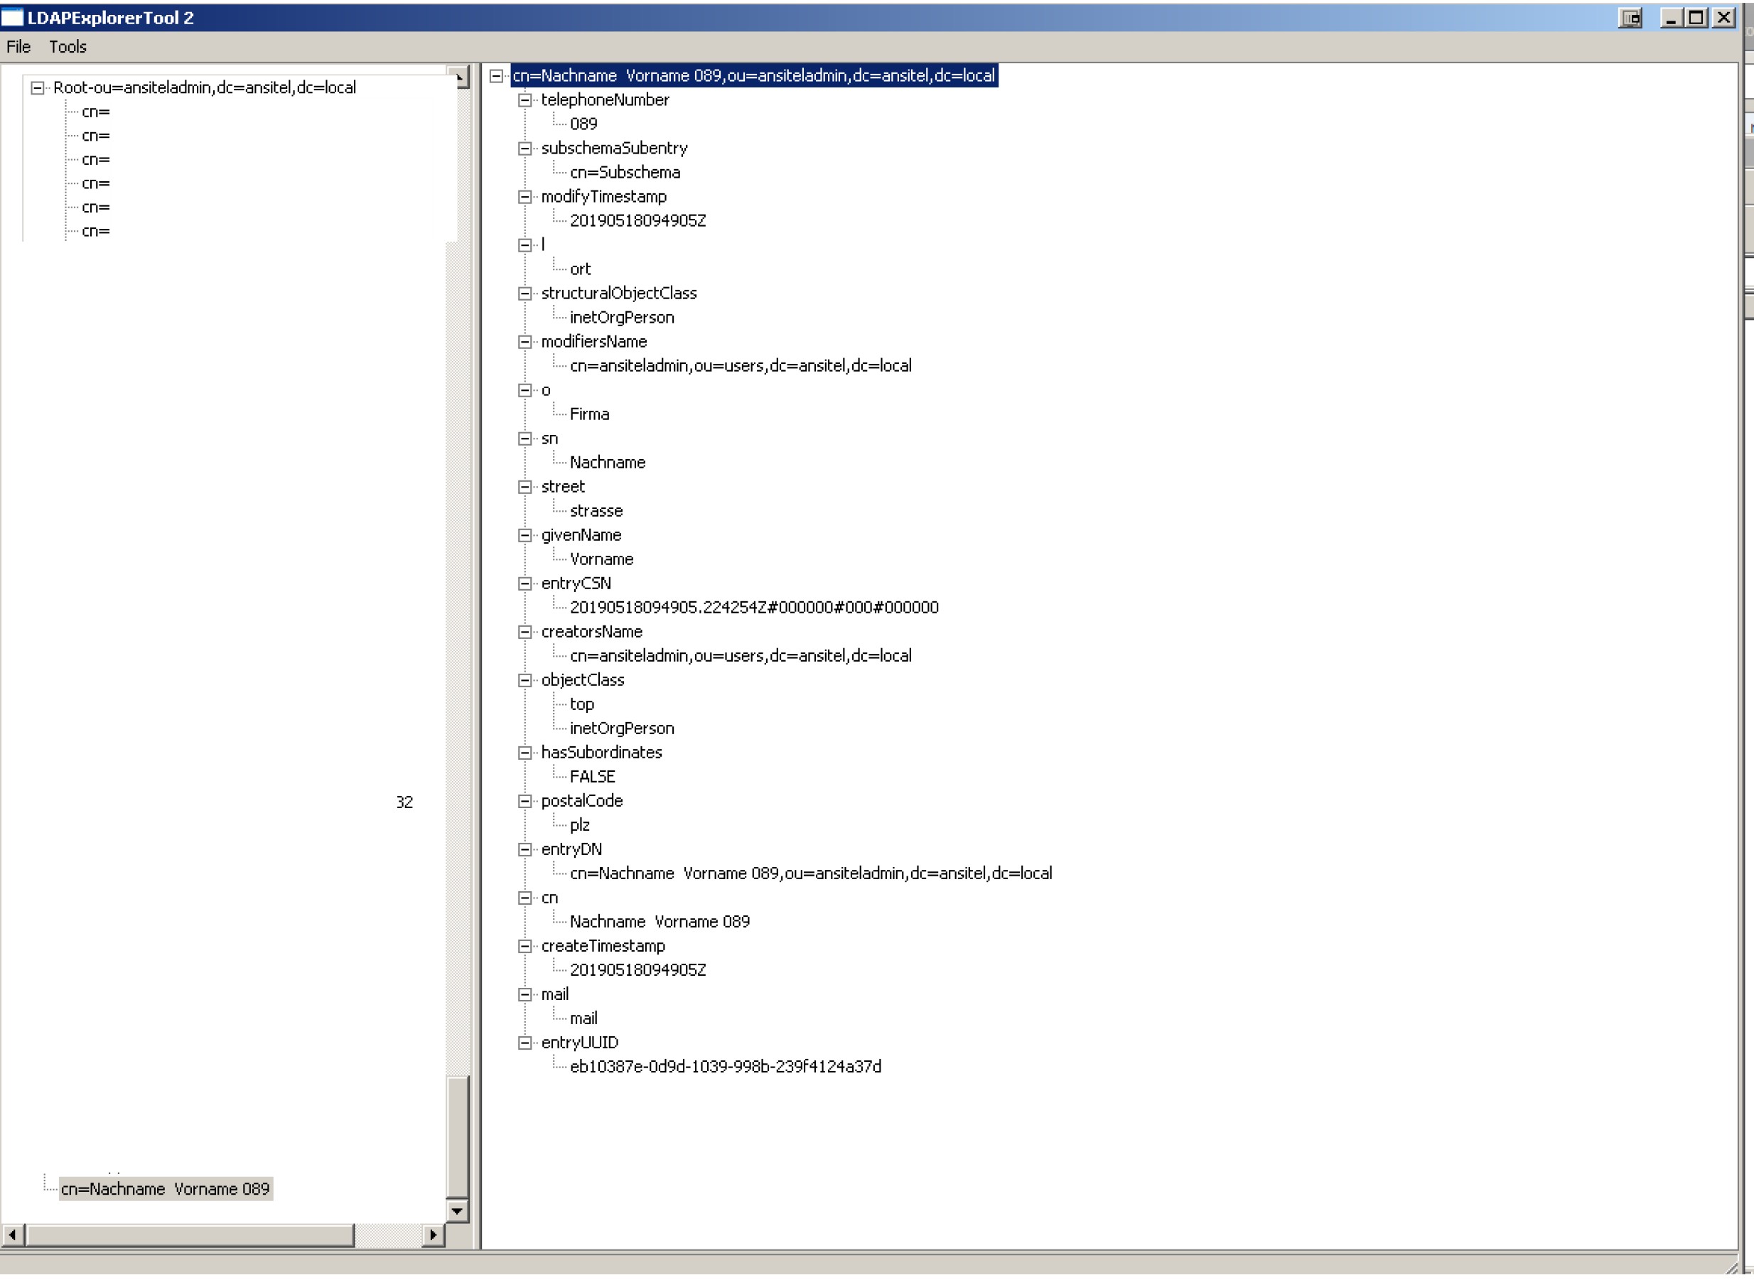Click the left panel scroll down arrow
Screen dimensions: 1754x1280
pyautogui.click(x=457, y=1210)
